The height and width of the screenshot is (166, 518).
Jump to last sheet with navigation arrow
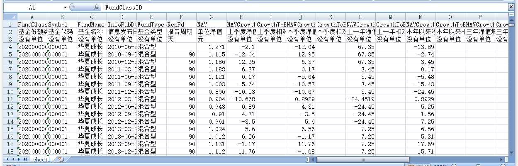25,159
